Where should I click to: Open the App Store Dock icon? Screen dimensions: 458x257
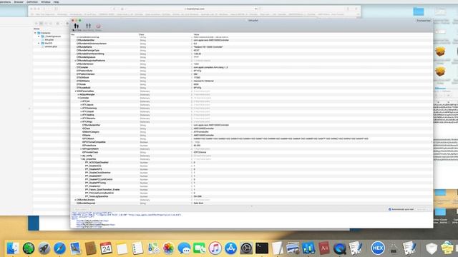click(230, 248)
